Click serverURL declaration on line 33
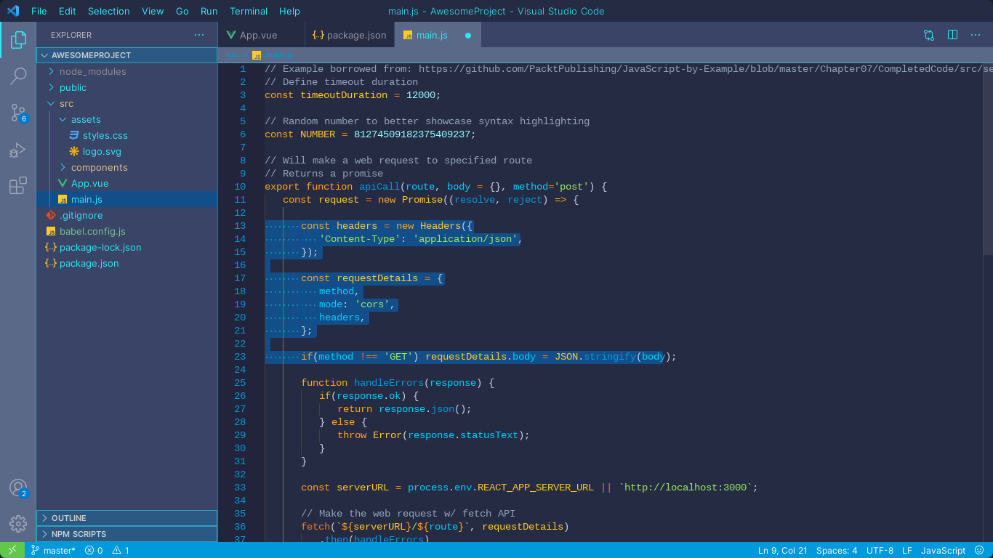Viewport: 993px width, 558px height. tap(363, 488)
